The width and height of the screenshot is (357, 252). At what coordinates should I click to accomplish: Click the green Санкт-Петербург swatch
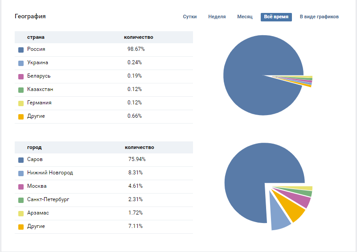coord(21,200)
